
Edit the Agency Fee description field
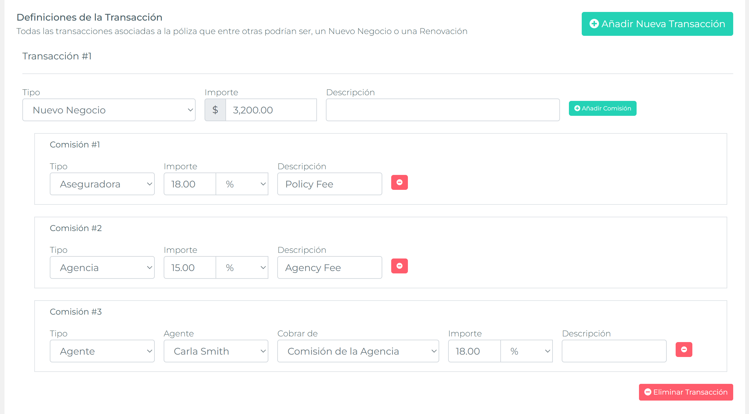329,268
